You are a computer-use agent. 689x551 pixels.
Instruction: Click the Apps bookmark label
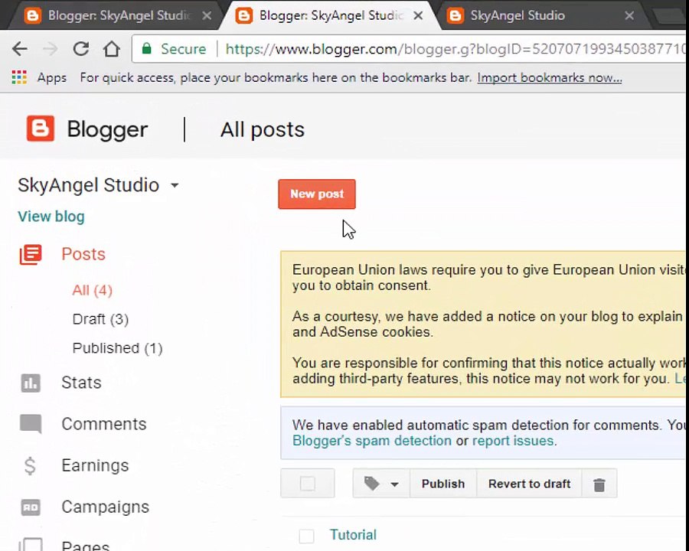click(x=51, y=78)
